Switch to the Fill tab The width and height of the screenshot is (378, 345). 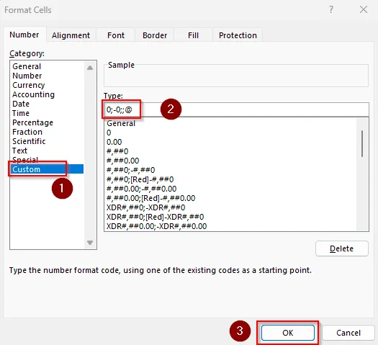(x=193, y=35)
